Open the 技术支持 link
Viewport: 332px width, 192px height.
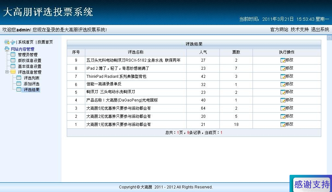[300, 30]
